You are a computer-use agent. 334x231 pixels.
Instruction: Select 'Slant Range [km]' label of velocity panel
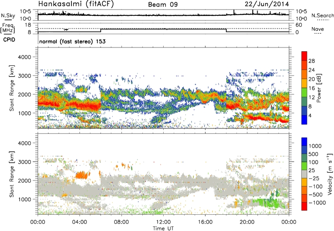coord(12,174)
